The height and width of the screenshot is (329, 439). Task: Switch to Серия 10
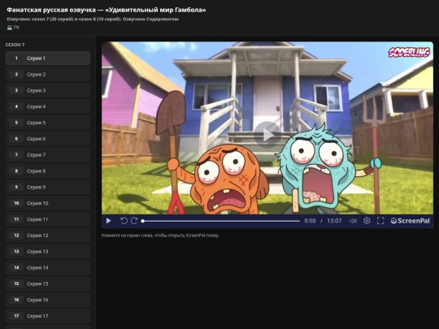pos(48,203)
